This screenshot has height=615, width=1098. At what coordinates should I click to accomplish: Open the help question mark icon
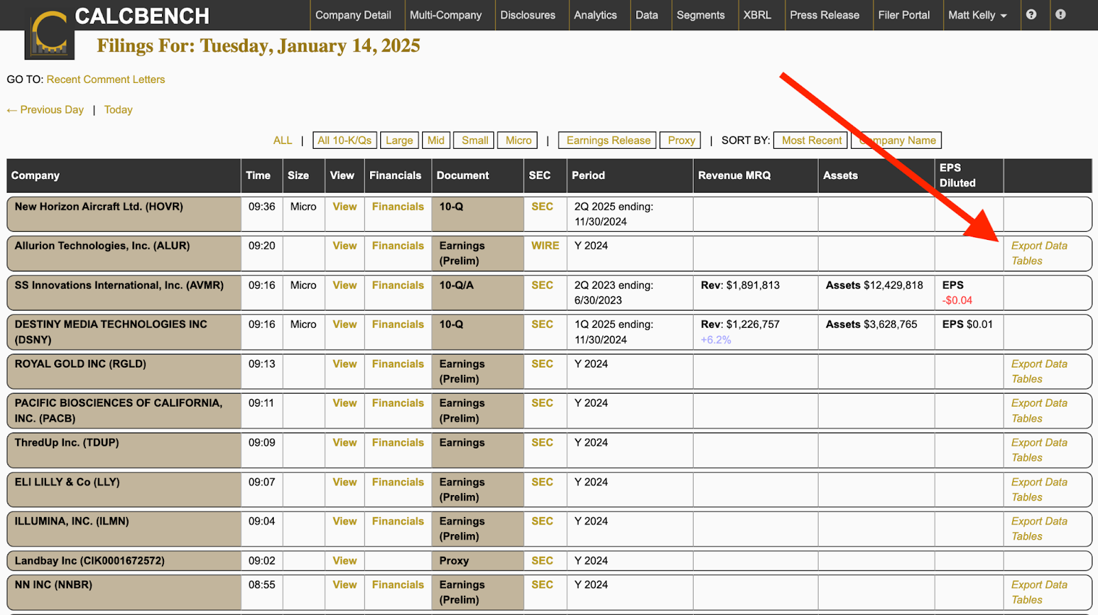coord(1031,14)
